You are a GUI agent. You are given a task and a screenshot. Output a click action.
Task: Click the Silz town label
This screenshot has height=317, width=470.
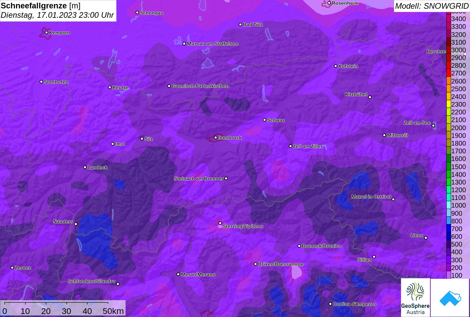tap(149, 139)
